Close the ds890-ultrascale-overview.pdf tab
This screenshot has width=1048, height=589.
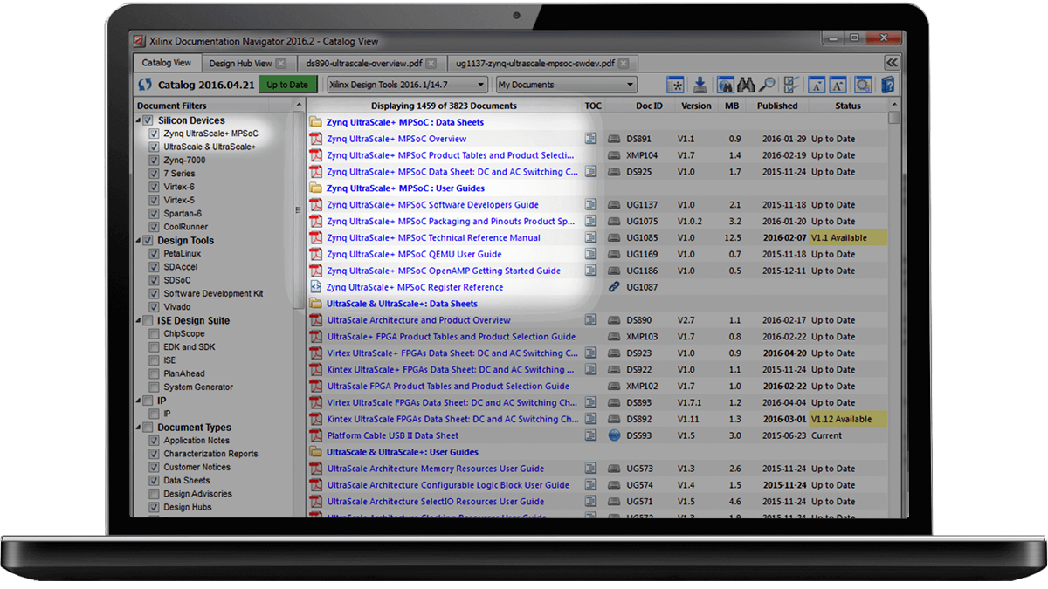pos(431,64)
